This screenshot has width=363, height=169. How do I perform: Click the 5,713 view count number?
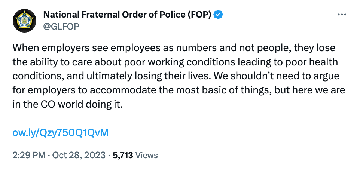pos(123,155)
